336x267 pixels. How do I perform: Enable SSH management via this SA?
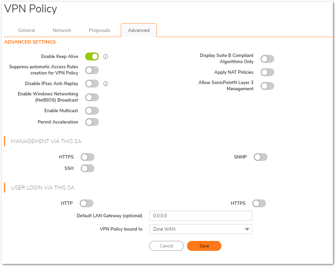(88, 169)
